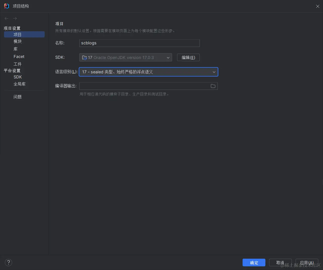
Task: Click the IntelliJ IDEA logo in title bar
Action: point(6,6)
